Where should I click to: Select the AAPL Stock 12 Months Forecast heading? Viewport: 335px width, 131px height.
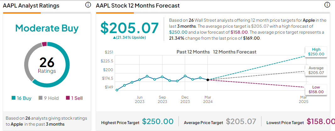click(138, 6)
